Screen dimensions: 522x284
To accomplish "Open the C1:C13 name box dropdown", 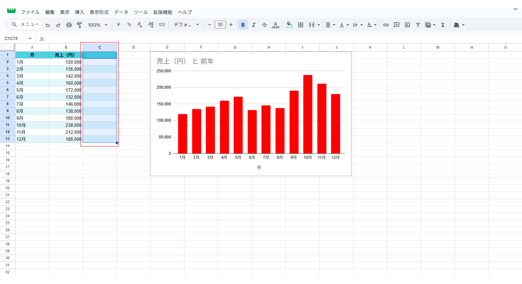I will 30,39.
